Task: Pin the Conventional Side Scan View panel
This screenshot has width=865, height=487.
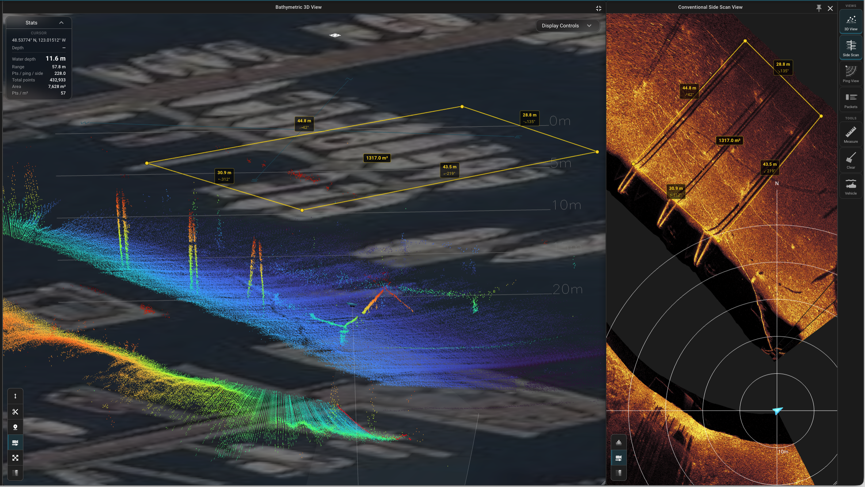Action: (819, 8)
